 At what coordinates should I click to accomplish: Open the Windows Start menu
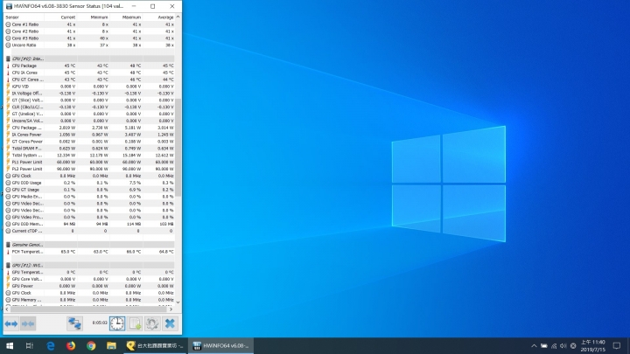point(9,345)
